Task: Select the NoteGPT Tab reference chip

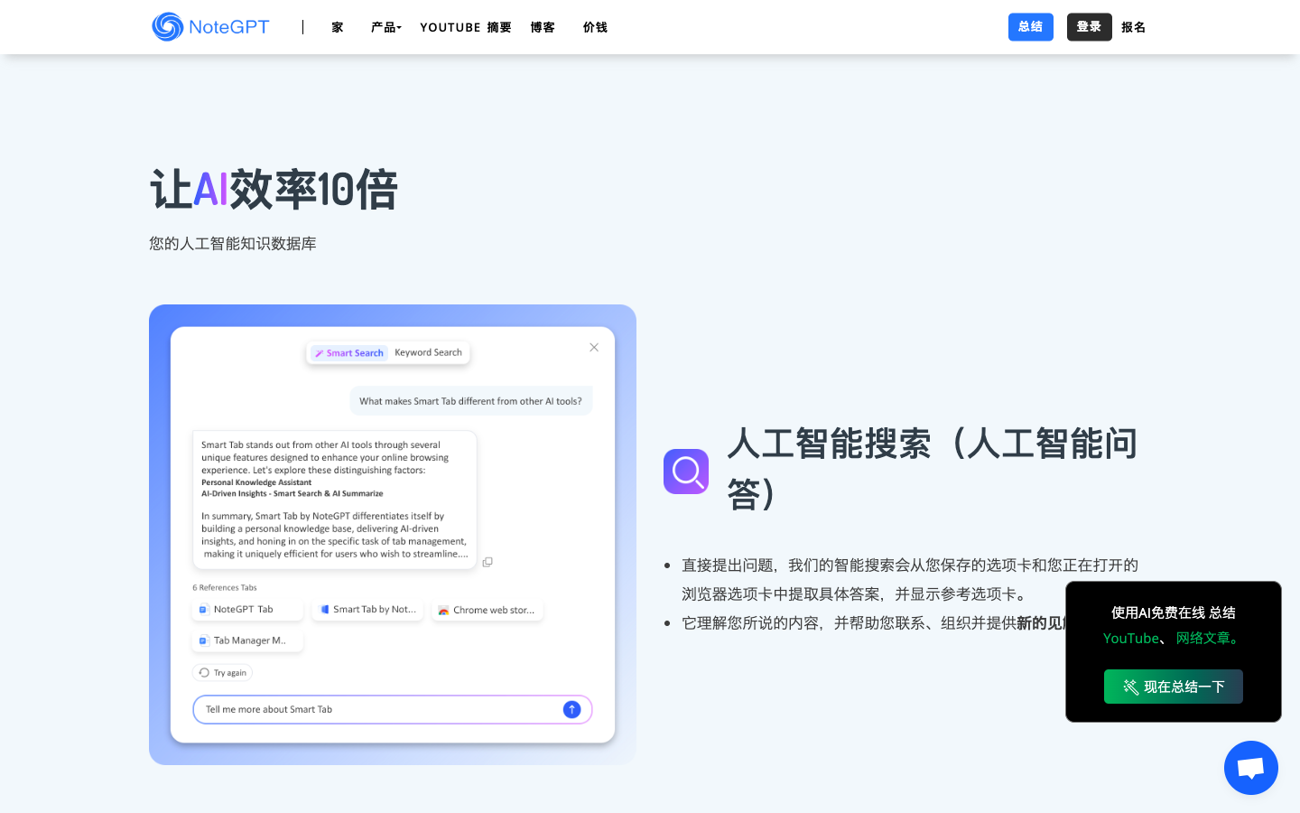Action: tap(247, 609)
